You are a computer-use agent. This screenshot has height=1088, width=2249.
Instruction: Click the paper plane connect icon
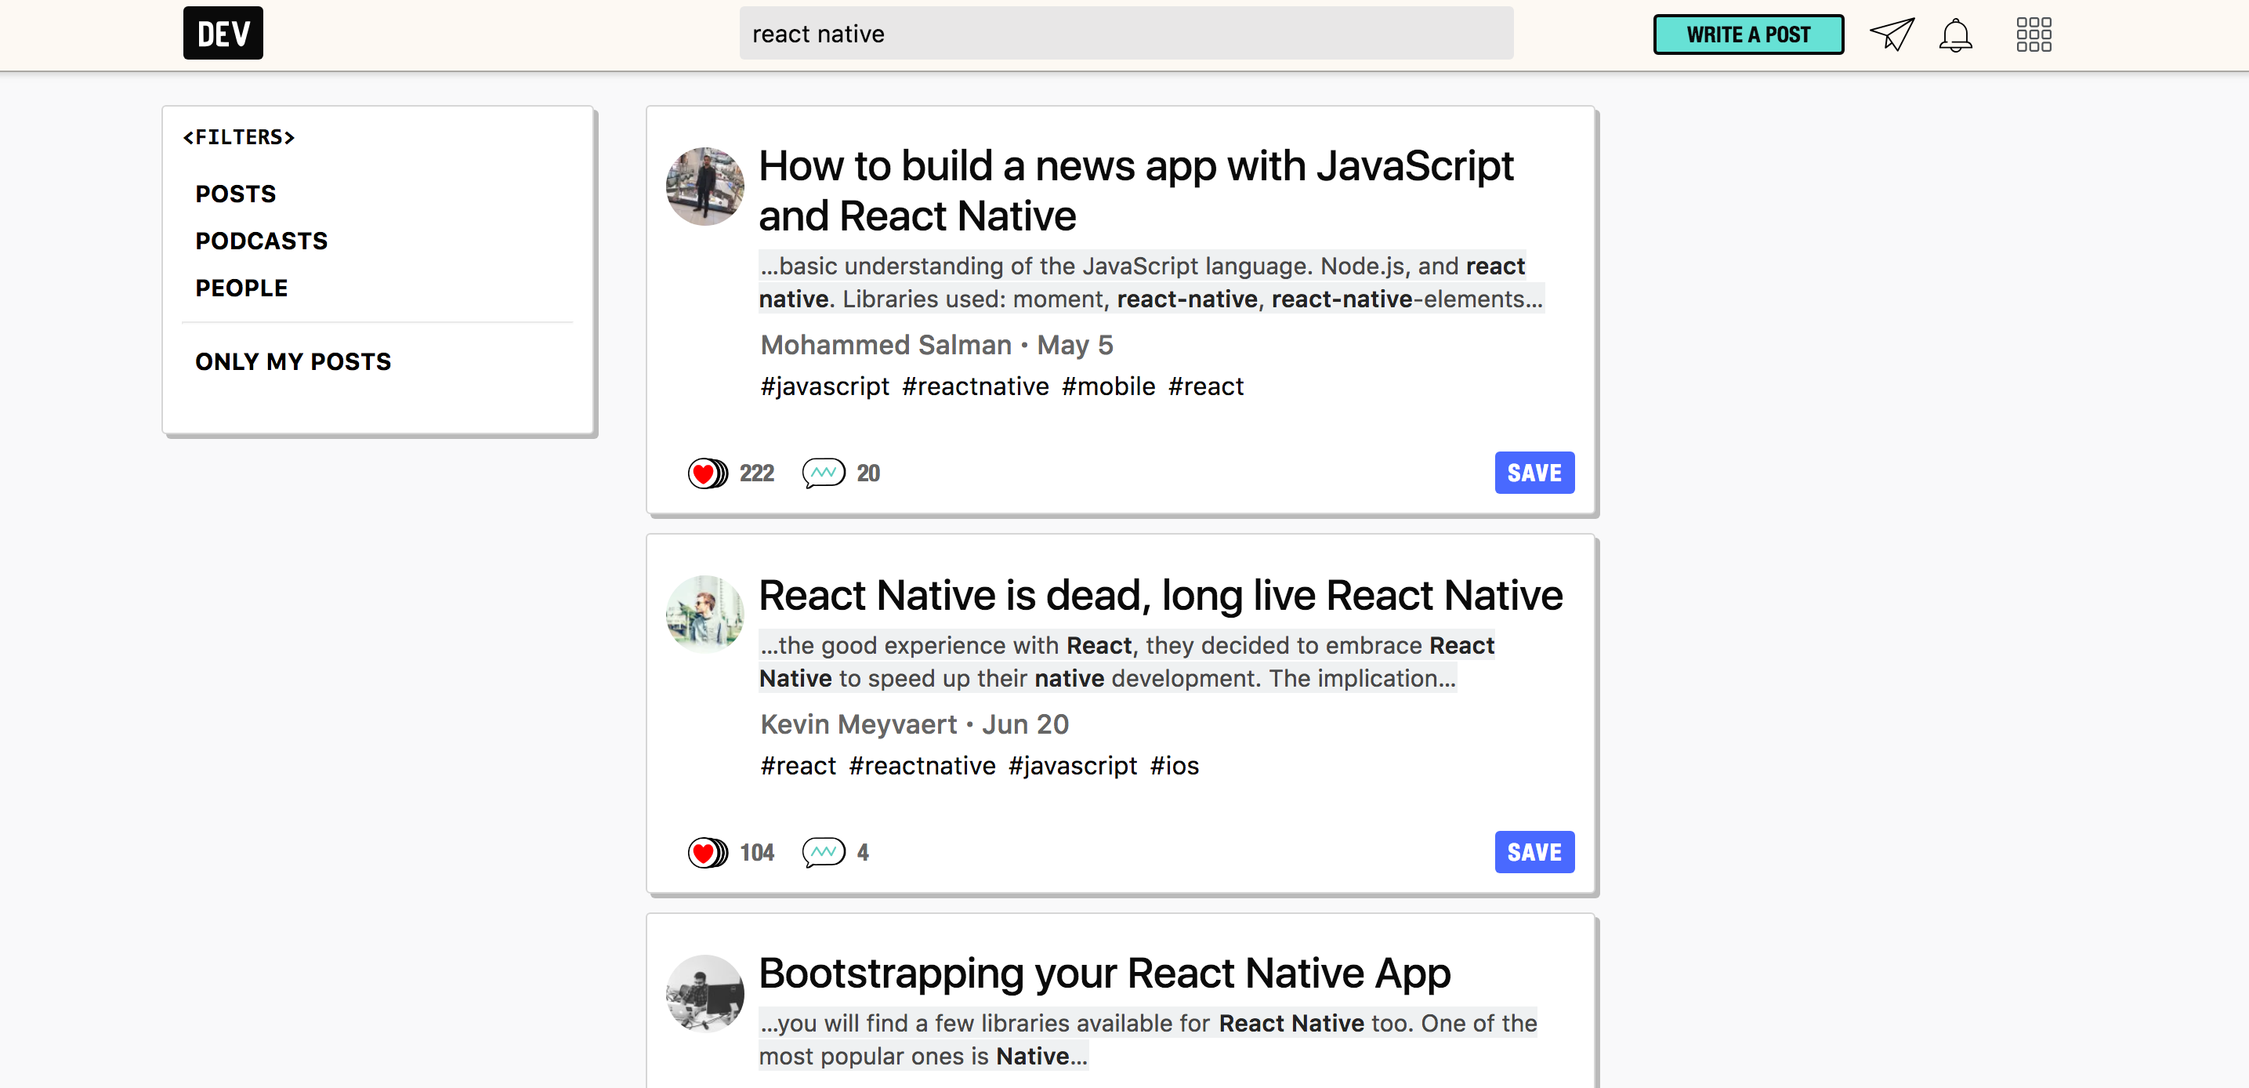pos(1891,34)
